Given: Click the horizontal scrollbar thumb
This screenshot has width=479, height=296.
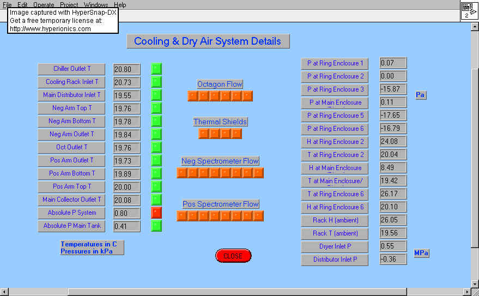Looking at the screenshot, I should point(238,292).
